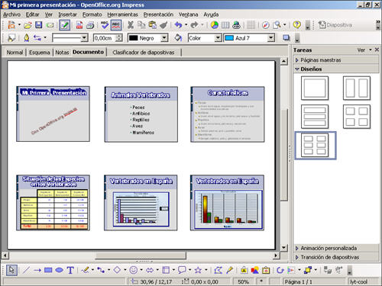382x286 pixels.
Task: Open the Help question mark icon
Action: click(x=296, y=25)
